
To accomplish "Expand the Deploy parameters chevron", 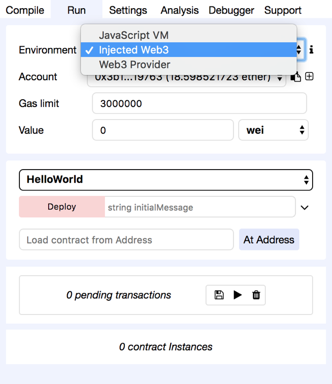I will click(305, 208).
